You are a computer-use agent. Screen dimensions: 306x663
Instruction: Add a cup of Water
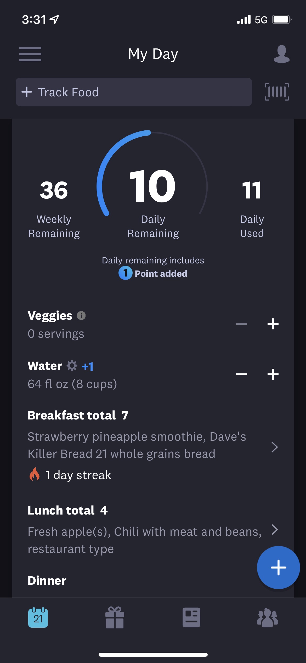273,374
